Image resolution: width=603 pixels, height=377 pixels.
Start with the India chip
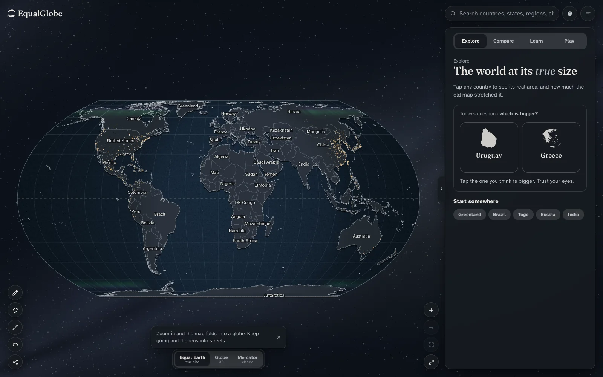(x=573, y=215)
